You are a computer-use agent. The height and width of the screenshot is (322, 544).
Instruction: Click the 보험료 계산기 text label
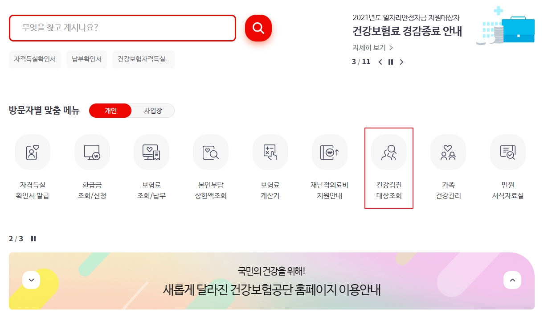pos(270,190)
